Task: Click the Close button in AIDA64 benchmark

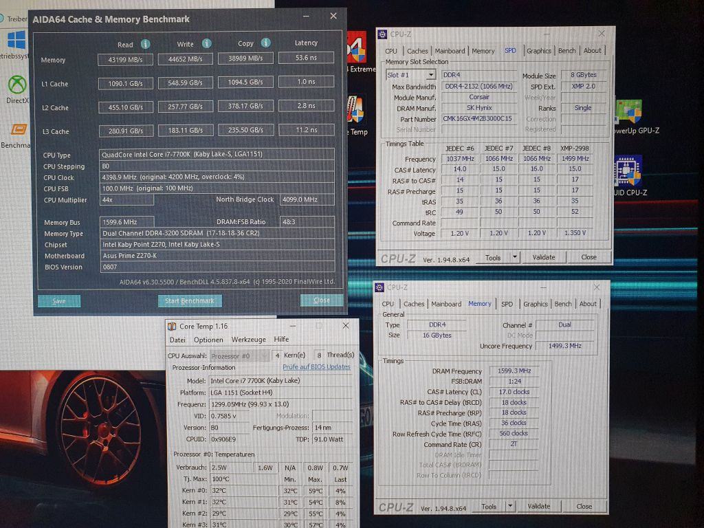Action: point(322,300)
